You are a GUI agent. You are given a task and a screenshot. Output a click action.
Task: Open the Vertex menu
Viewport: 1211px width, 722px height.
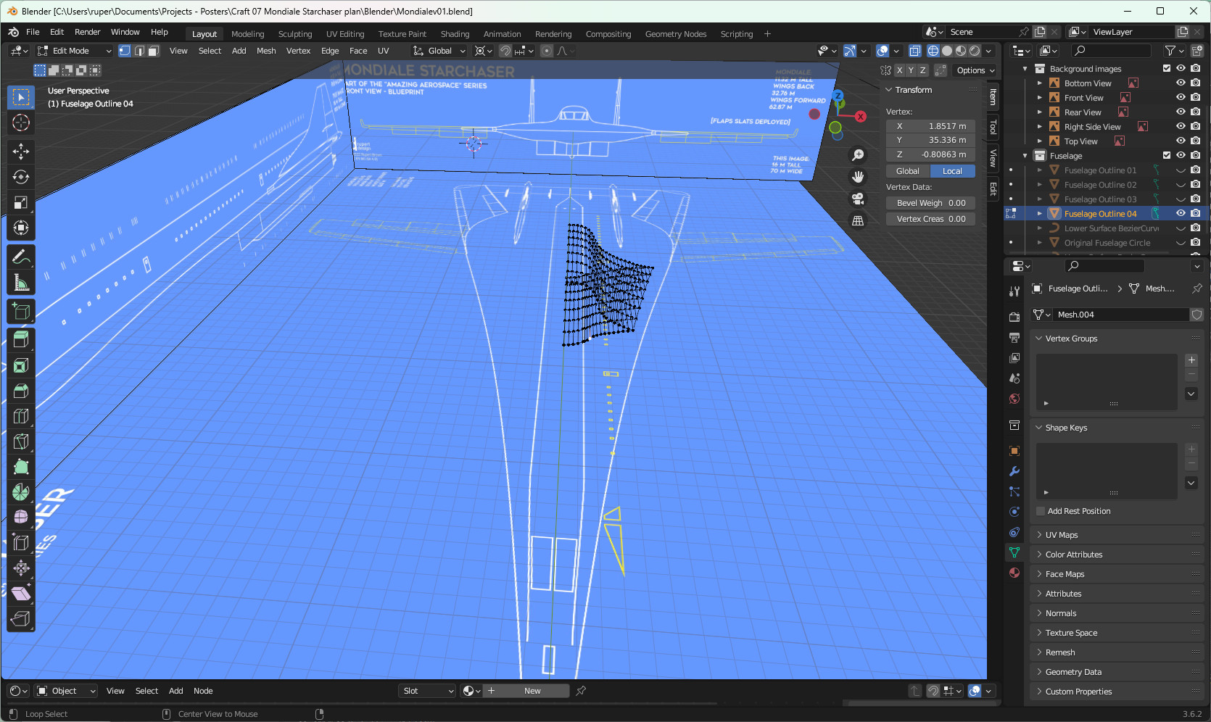click(298, 51)
